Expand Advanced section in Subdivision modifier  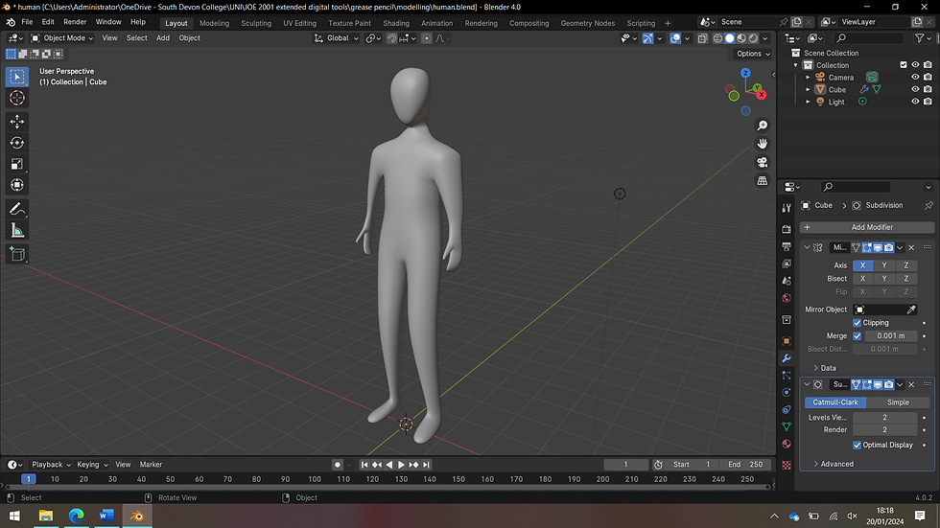click(x=834, y=464)
